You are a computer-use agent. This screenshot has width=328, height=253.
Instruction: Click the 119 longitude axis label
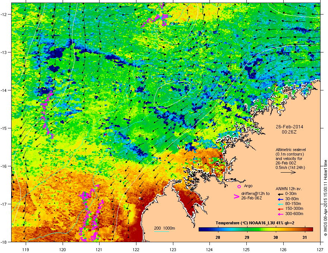coord(26,250)
